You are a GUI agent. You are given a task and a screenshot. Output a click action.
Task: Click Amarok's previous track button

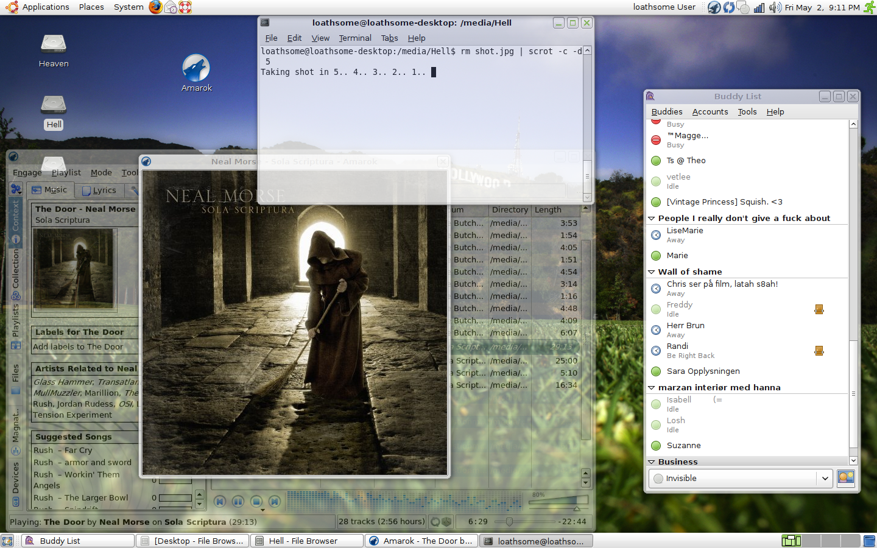click(220, 502)
